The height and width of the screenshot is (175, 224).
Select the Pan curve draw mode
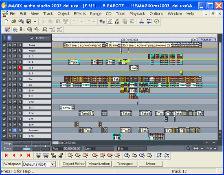[x=59, y=30]
